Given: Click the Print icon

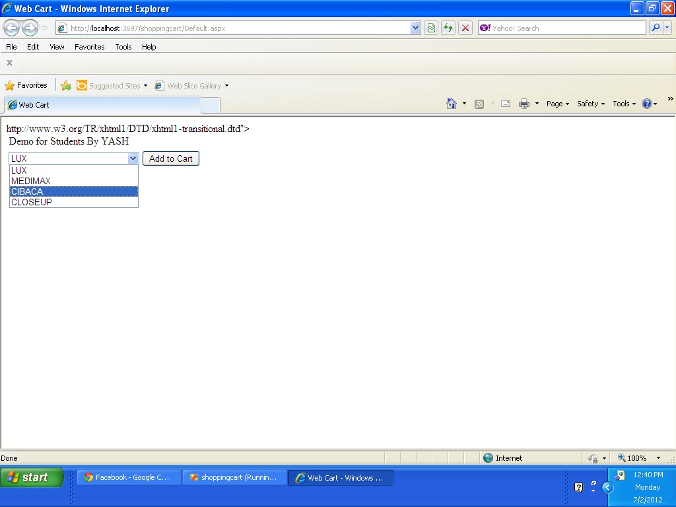Looking at the screenshot, I should pos(524,104).
